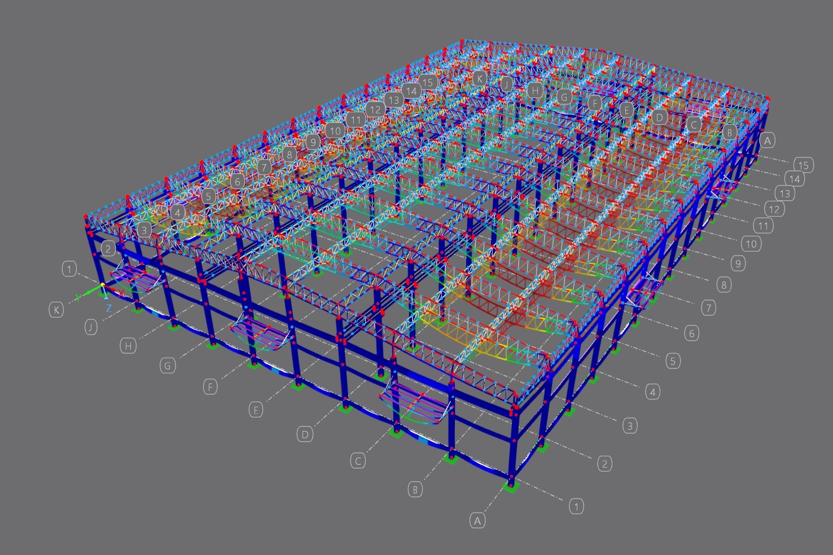
Task: Select grid bubble 2 on the front-right edge
Action: tap(604, 464)
